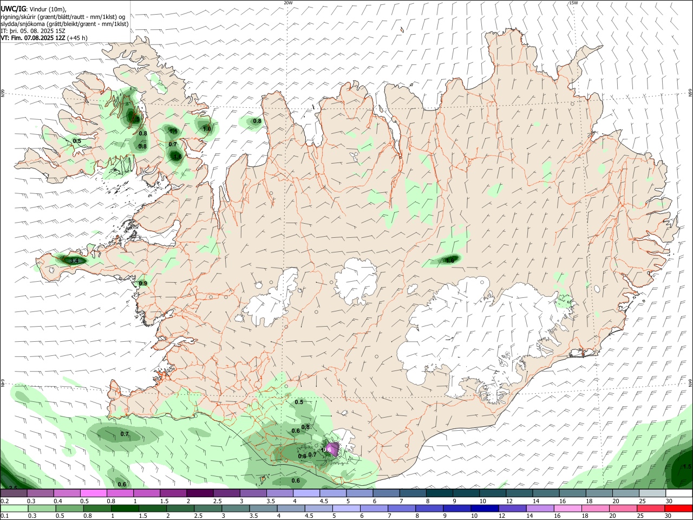This screenshot has height=520, width=693.
Task: Click the darkest purple 2–2.5 snow legend swatch
Action: point(200,493)
